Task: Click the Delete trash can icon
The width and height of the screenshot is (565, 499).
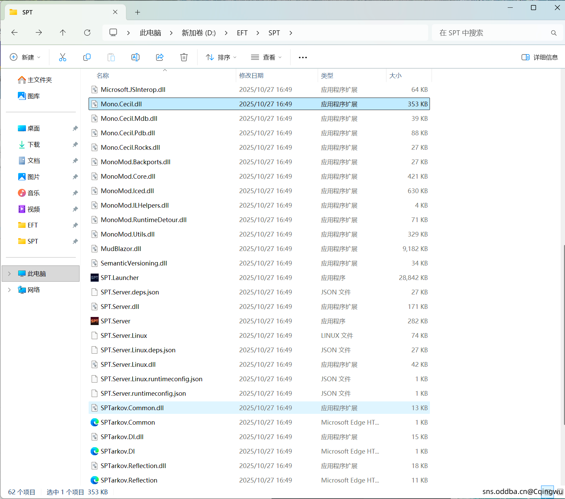Action: tap(184, 57)
